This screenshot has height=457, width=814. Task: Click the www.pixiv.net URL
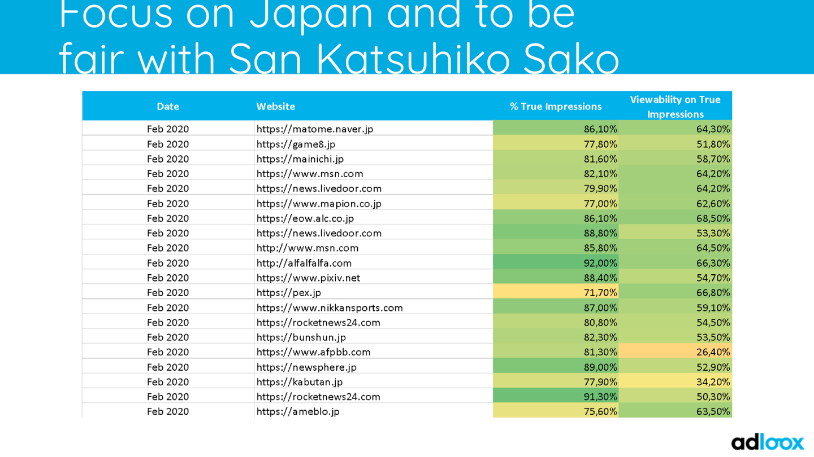coord(308,278)
